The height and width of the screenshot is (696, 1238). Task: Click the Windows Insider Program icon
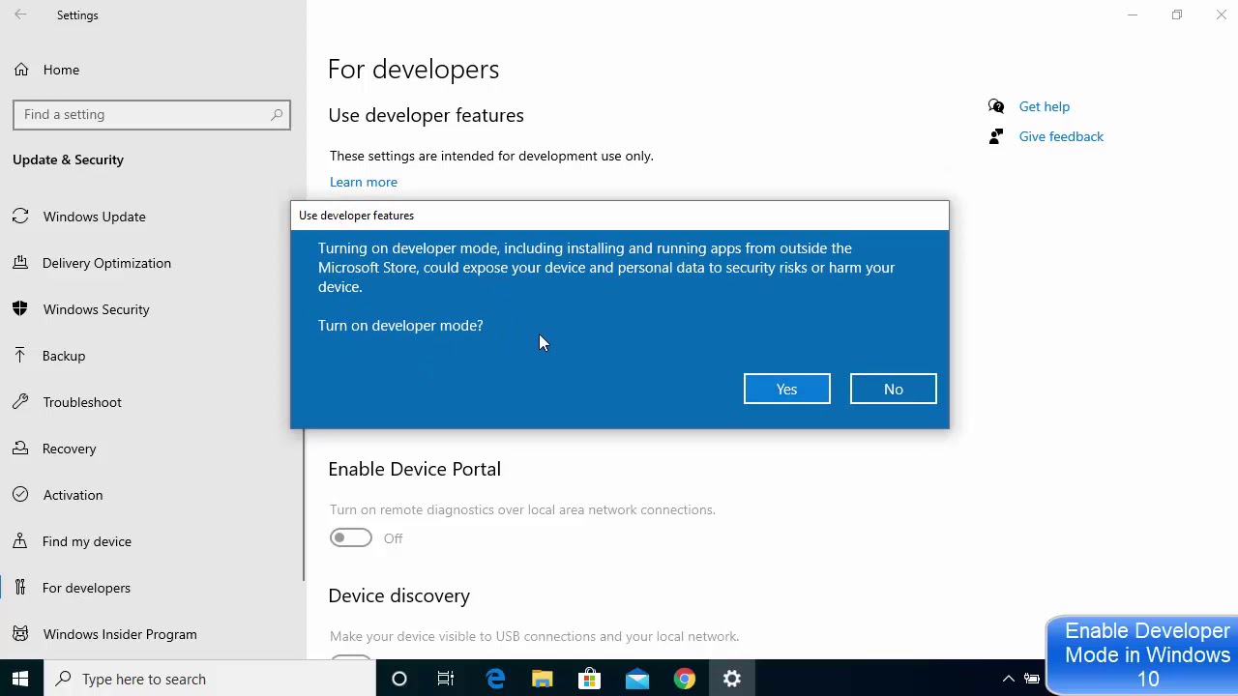20,634
